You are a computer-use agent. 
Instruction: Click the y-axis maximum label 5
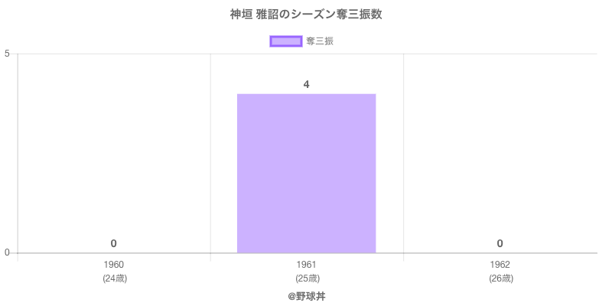tap(7, 54)
